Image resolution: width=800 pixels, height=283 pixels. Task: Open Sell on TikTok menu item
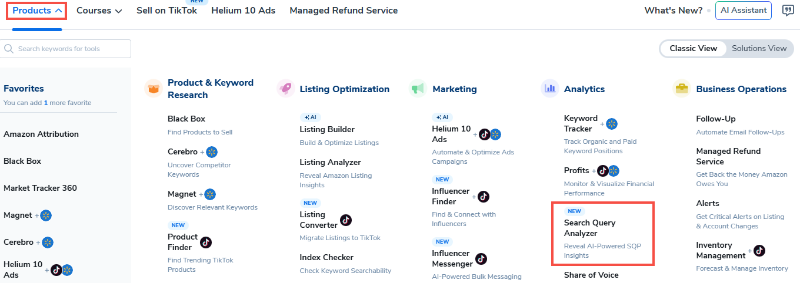coord(166,11)
